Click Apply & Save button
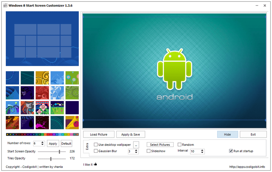This screenshot has height=172, width=272. tap(131, 134)
